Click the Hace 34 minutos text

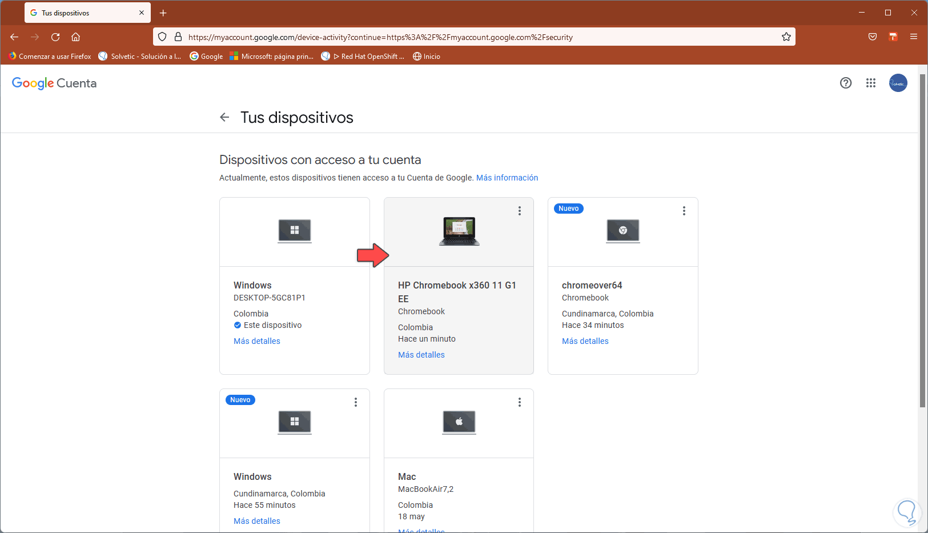593,325
